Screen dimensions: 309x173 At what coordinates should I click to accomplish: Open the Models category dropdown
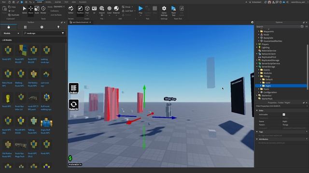click(12, 33)
